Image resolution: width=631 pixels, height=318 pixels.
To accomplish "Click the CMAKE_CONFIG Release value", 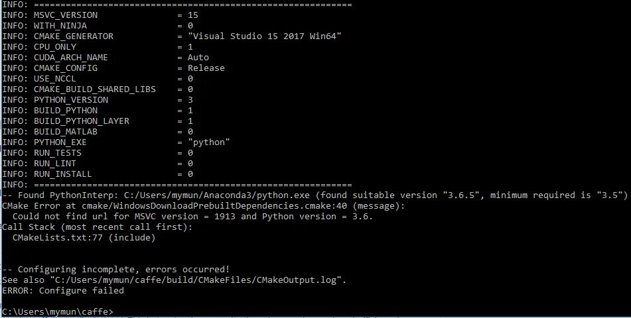I will [206, 68].
